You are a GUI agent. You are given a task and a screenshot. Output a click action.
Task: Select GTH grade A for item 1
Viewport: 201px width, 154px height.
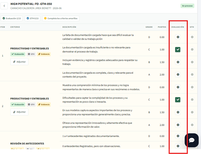(x=192, y=74)
